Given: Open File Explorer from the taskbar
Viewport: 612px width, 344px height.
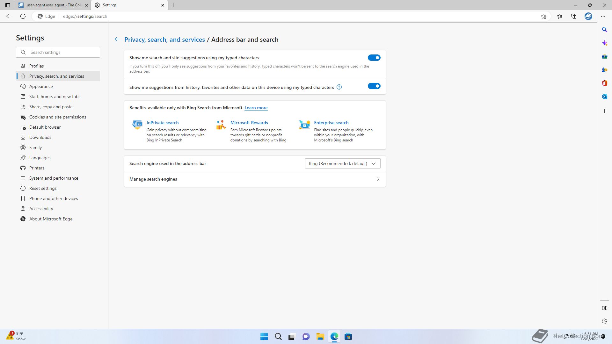Looking at the screenshot, I should click(x=320, y=336).
